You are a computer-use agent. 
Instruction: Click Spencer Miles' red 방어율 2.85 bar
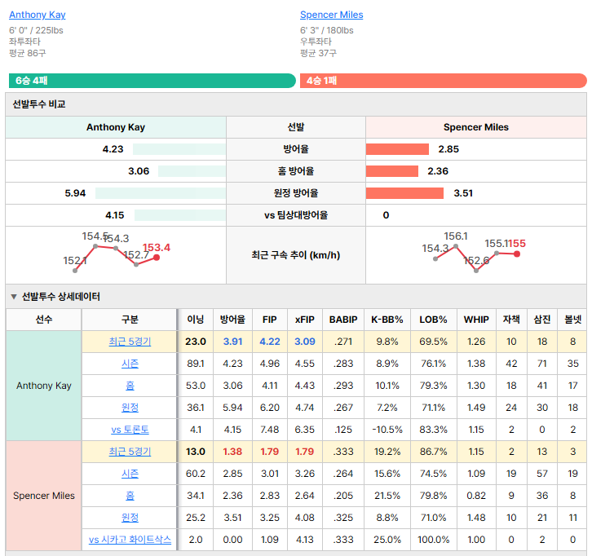(397, 149)
